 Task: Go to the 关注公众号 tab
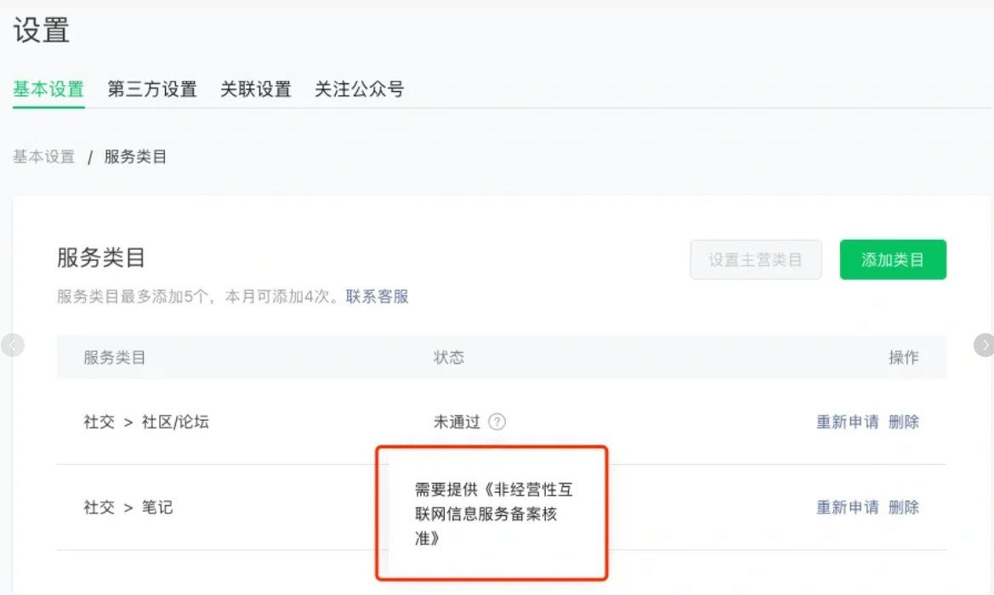(x=359, y=89)
